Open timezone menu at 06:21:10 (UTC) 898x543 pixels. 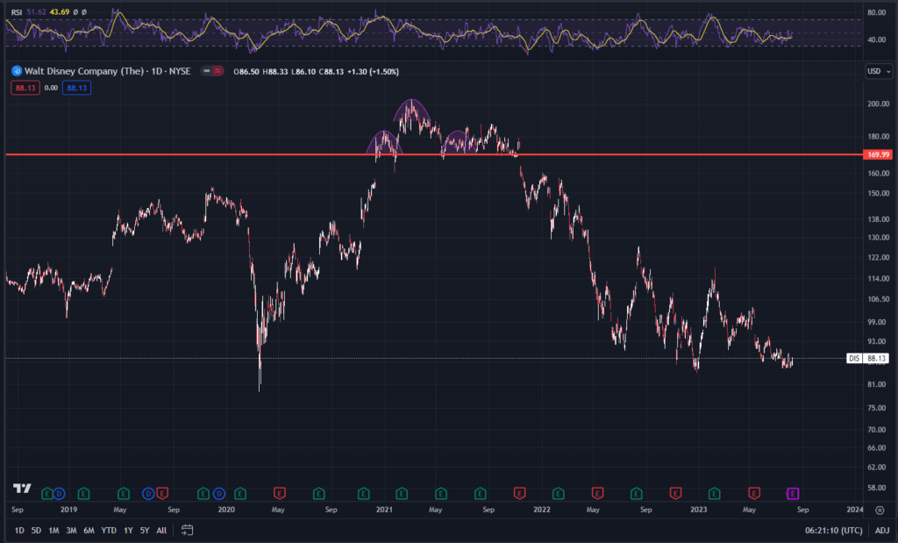click(833, 531)
